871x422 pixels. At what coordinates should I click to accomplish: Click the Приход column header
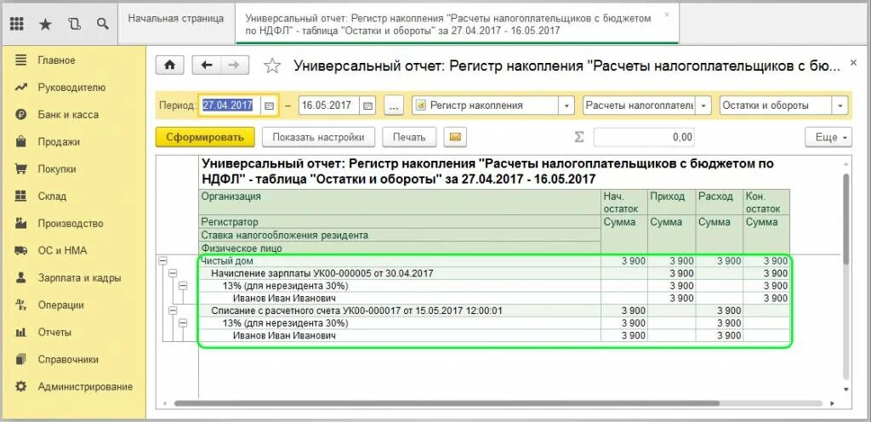[x=672, y=202]
